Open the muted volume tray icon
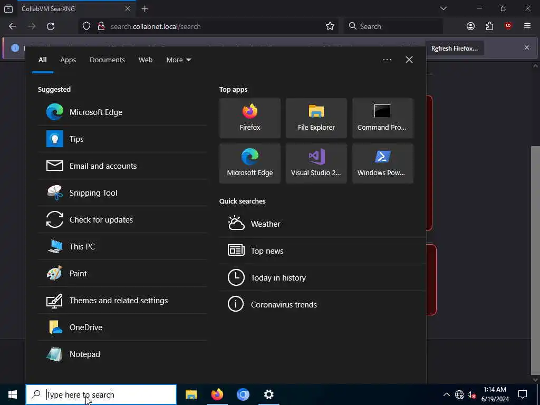Screen dimensions: 540x405 tap(471, 394)
